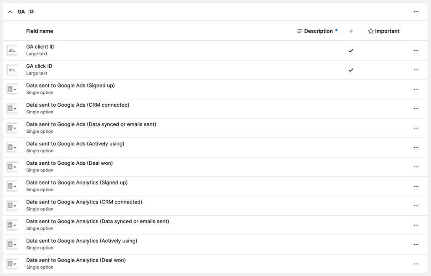Click the Important star column header
The height and width of the screenshot is (276, 431).
[x=383, y=31]
